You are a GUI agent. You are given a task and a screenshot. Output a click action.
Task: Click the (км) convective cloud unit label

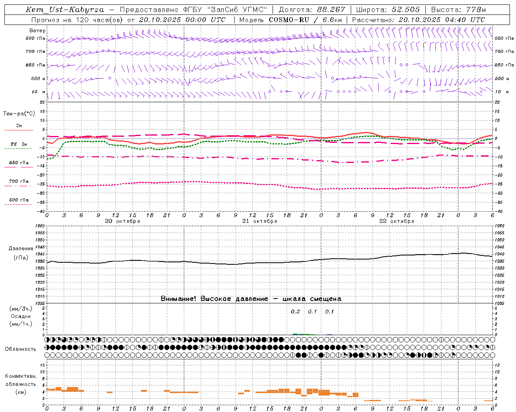click(x=21, y=392)
